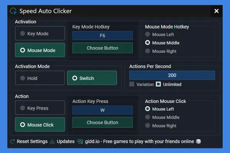
Task: Click the Mouse Mode Hotkey heading
Action: click(x=167, y=27)
